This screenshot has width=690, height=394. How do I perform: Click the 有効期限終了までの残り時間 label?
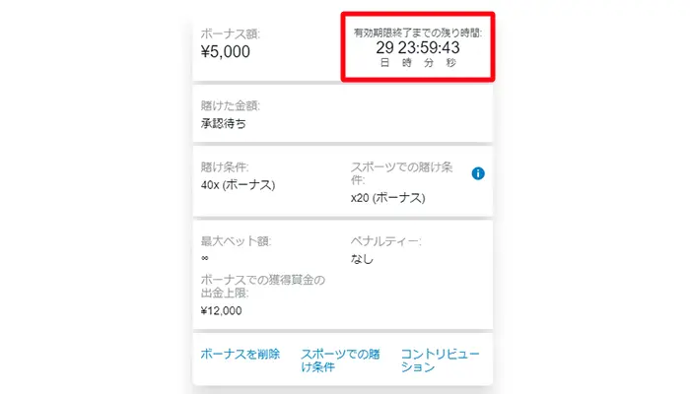click(418, 33)
